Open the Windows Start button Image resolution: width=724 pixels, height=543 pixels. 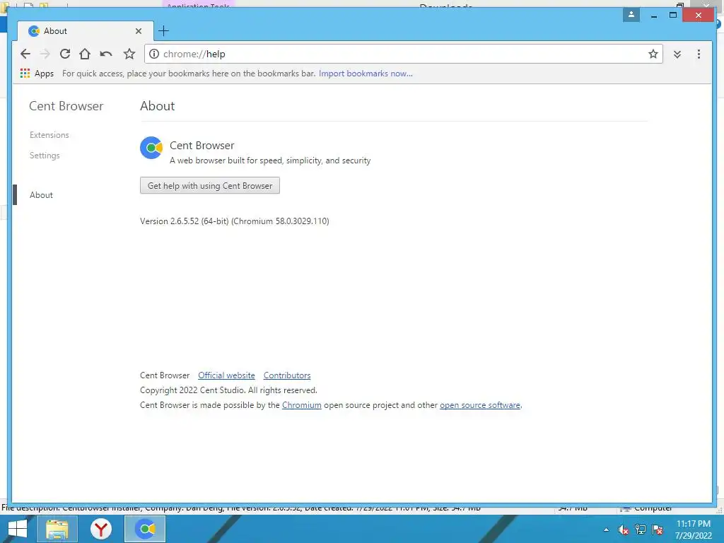click(18, 529)
